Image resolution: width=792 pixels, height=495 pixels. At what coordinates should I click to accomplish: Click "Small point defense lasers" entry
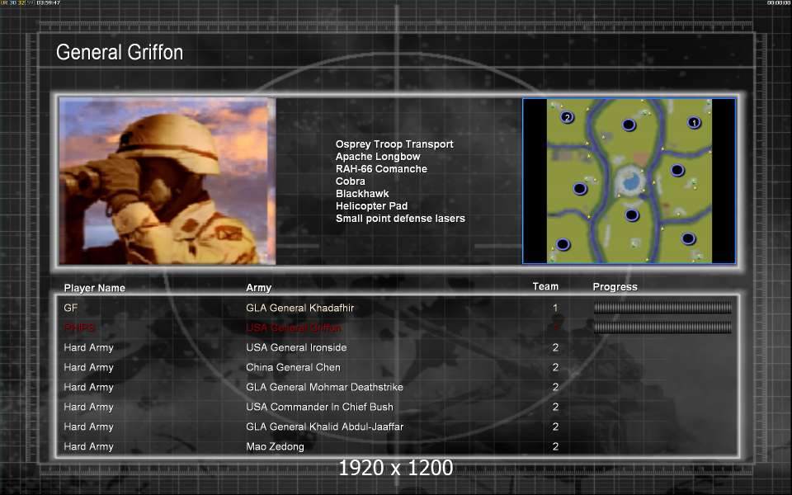[x=400, y=218]
